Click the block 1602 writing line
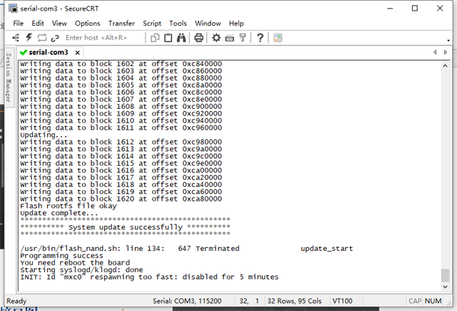This screenshot has height=311, width=457. tap(121, 64)
